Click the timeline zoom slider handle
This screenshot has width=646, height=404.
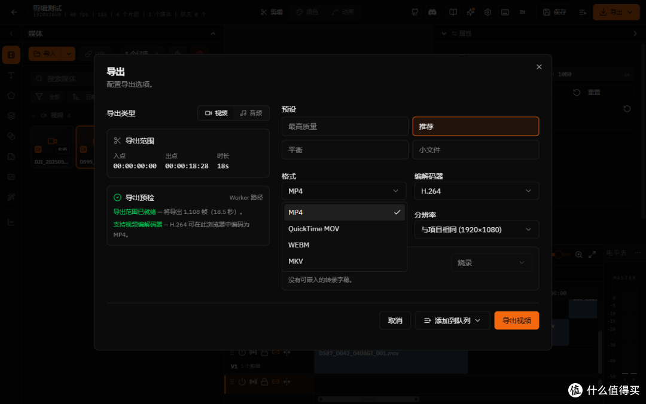click(x=558, y=255)
